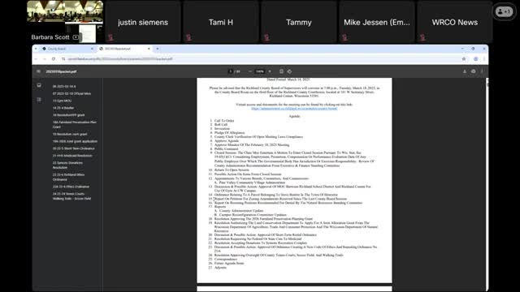Show page thumbnails view in sidebar
Image resolution: width=520 pixels, height=292 pixels.
pos(39,85)
